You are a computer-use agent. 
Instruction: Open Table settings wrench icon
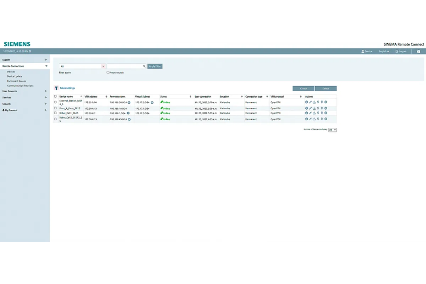coord(56,88)
